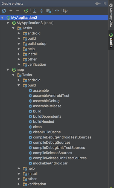This screenshot has width=114, height=188.
Task: Collapse MyApplication3 (root) node
Action: (x=8, y=23)
